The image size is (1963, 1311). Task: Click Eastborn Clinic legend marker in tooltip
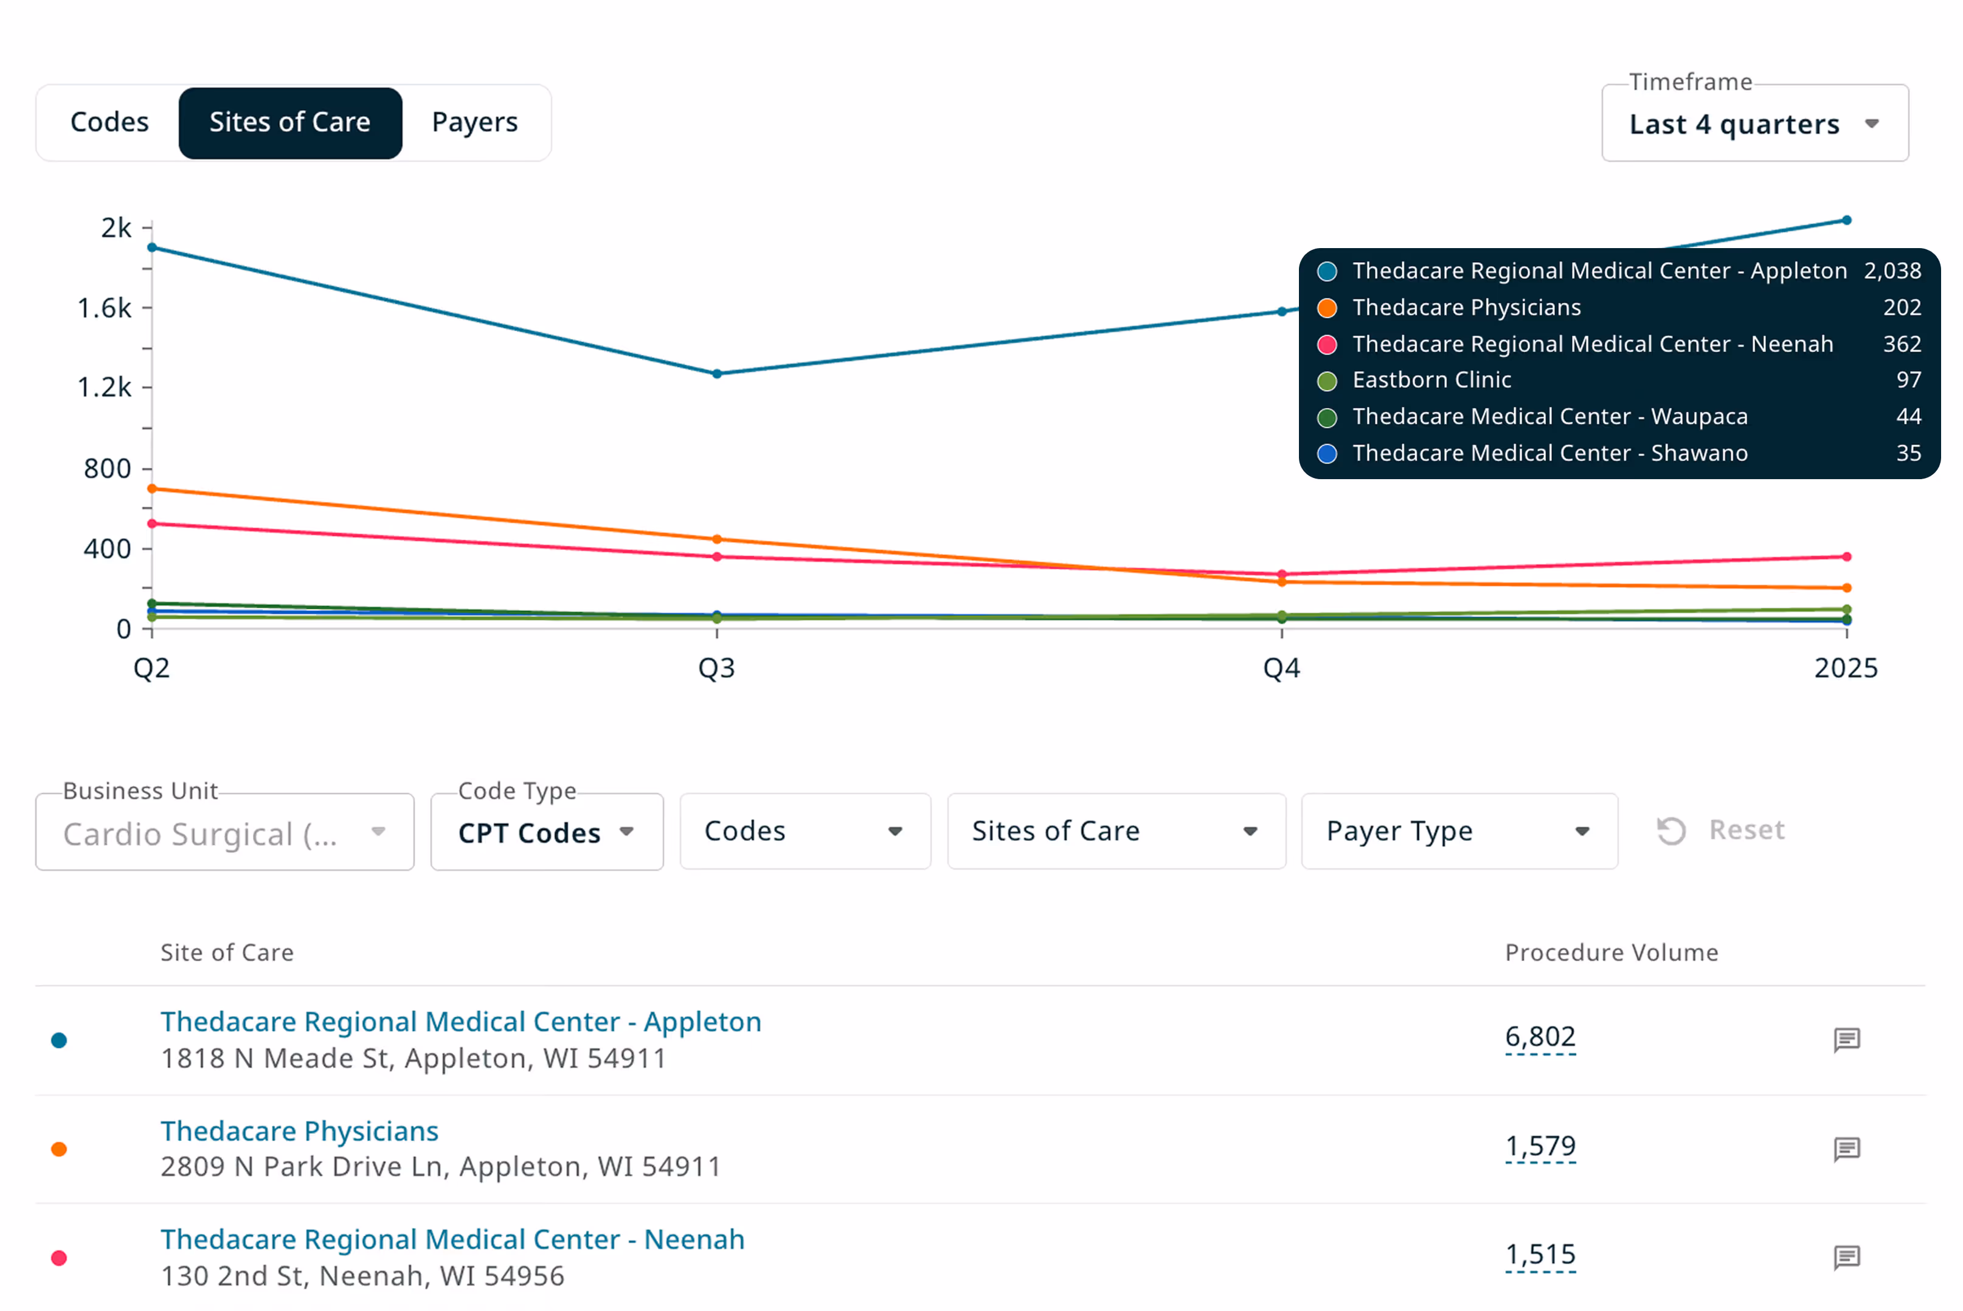tap(1327, 381)
